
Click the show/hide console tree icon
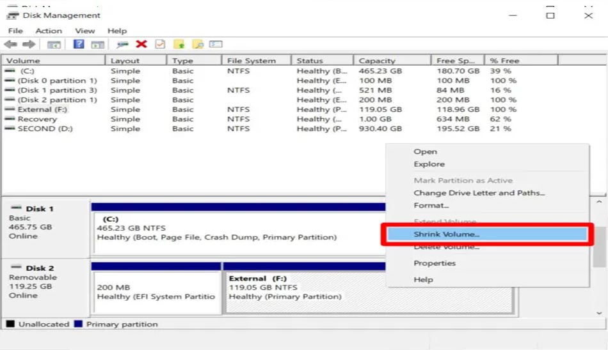(x=54, y=44)
